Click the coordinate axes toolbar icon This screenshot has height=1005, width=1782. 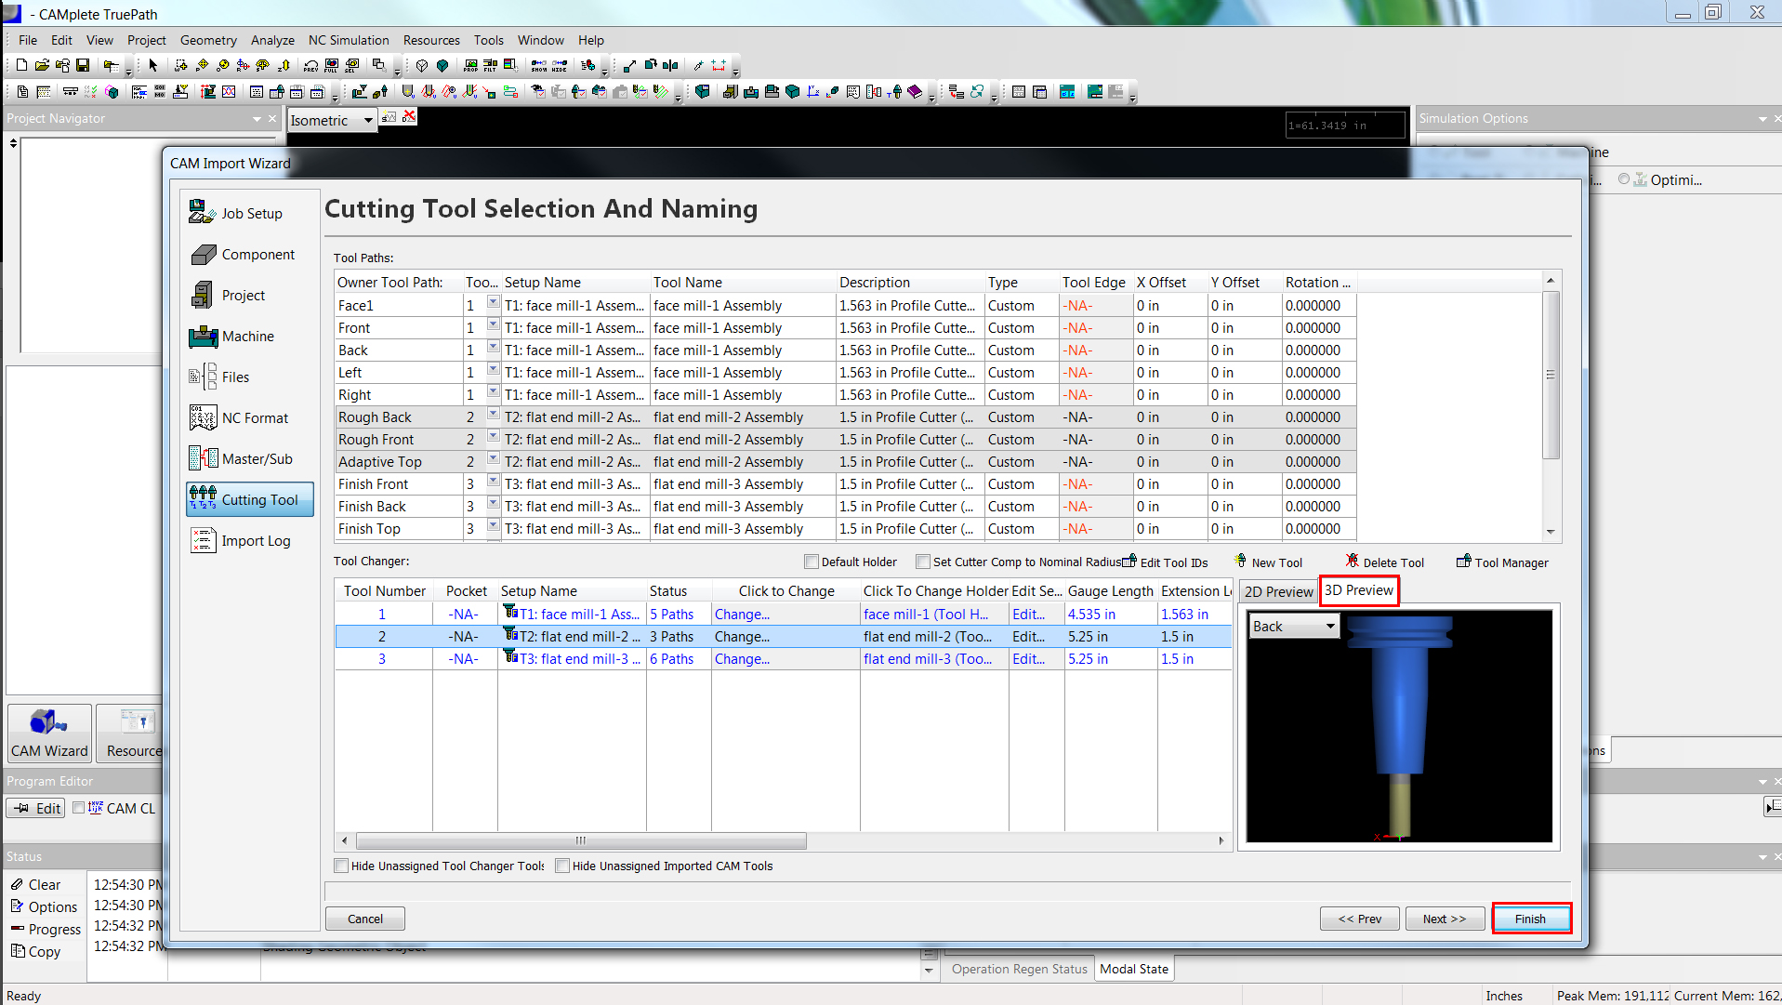[813, 92]
